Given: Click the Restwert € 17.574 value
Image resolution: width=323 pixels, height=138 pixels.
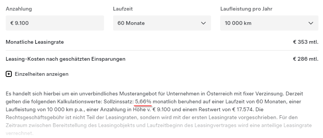Looking at the screenshot, I should 242,110.
